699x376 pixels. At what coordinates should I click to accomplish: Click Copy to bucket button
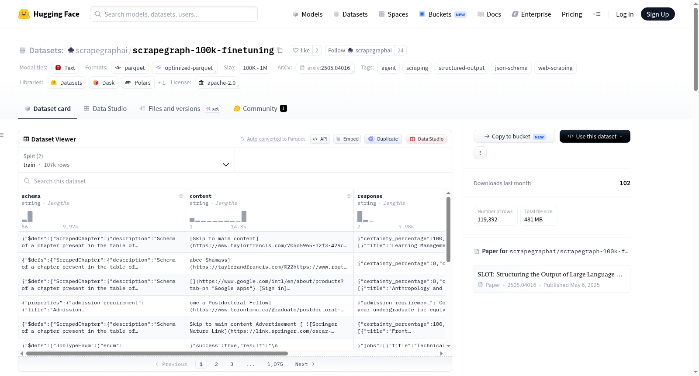click(x=515, y=136)
